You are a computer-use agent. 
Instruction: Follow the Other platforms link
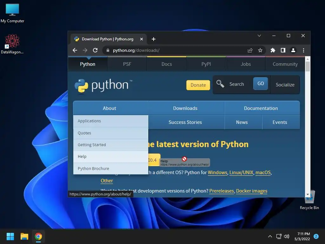pos(107,181)
